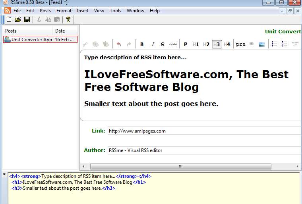Toggle bold formatting with B button
This screenshot has height=204, width=302.
click(142, 44)
